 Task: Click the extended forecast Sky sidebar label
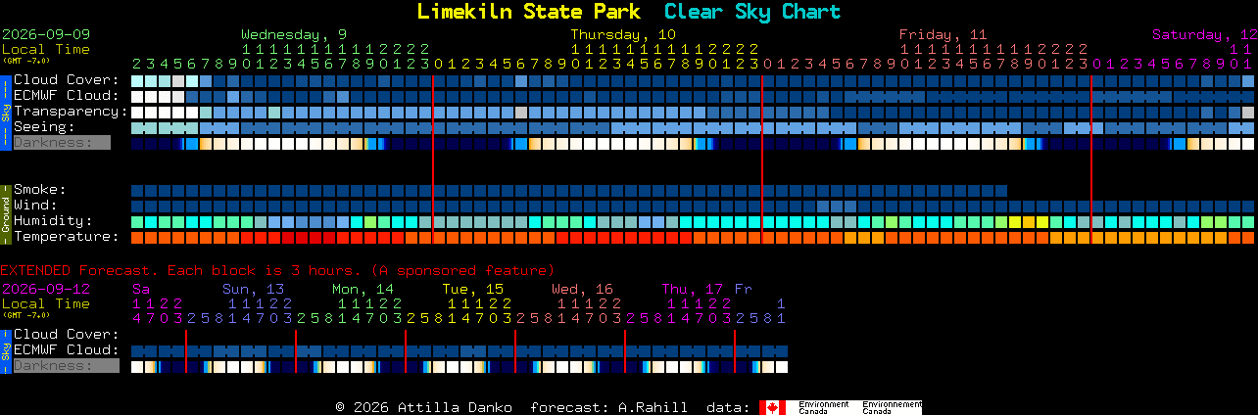5,350
